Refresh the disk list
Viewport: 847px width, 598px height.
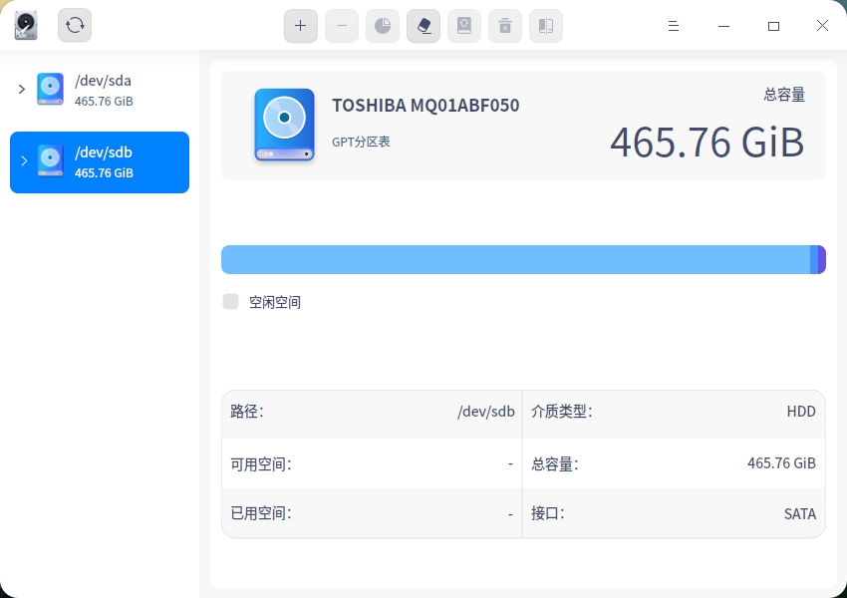pyautogui.click(x=74, y=25)
